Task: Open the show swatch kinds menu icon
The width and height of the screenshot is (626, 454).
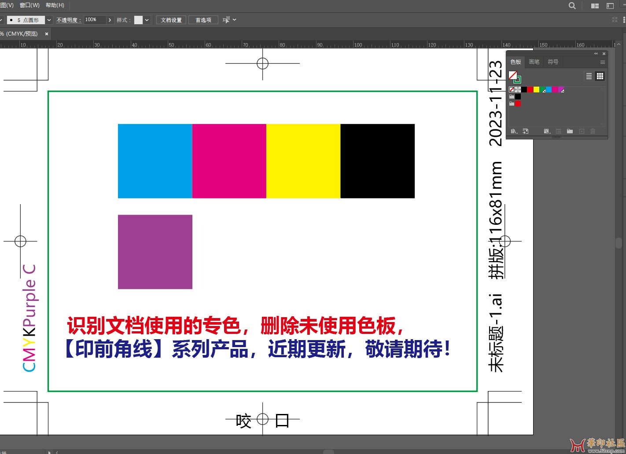Action: pos(547,131)
